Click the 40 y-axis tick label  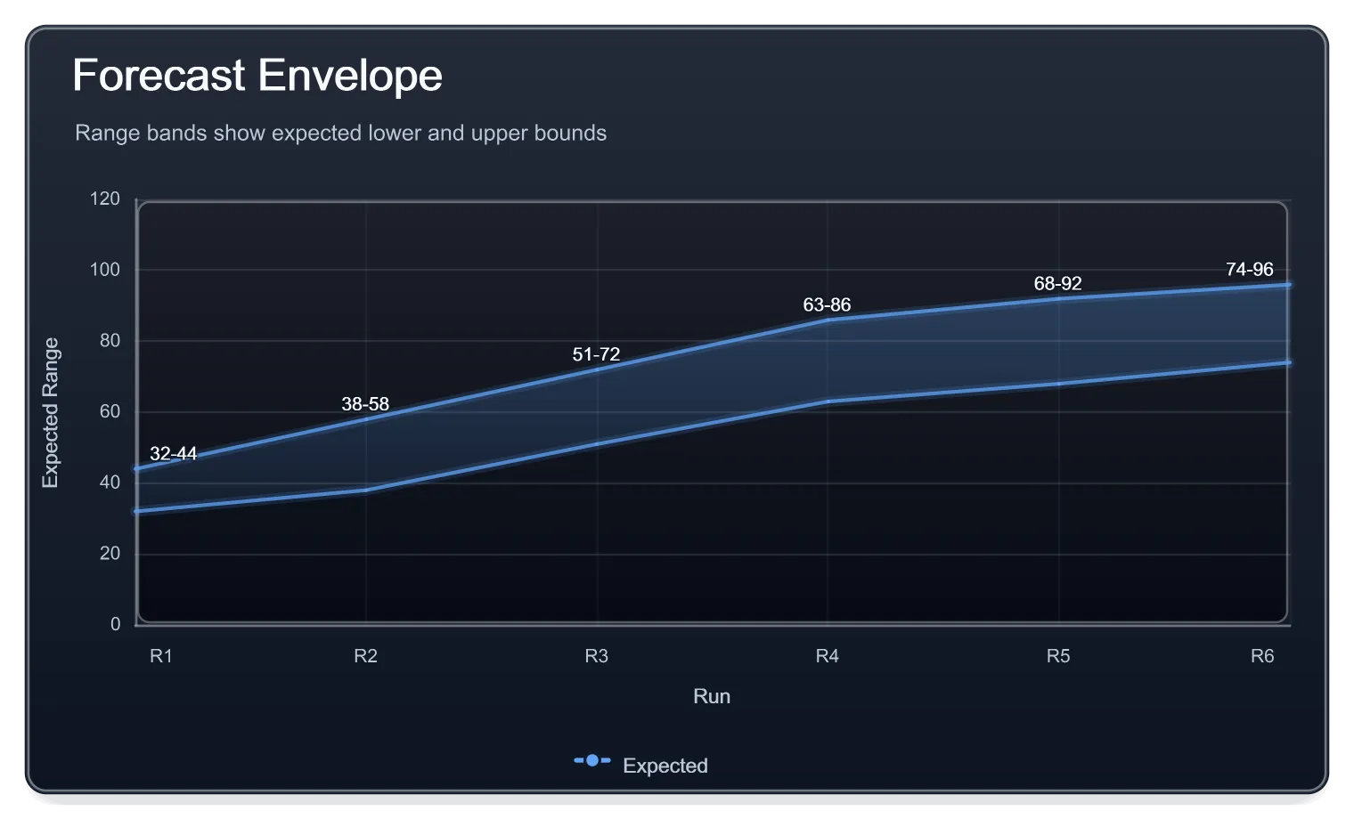pos(110,482)
